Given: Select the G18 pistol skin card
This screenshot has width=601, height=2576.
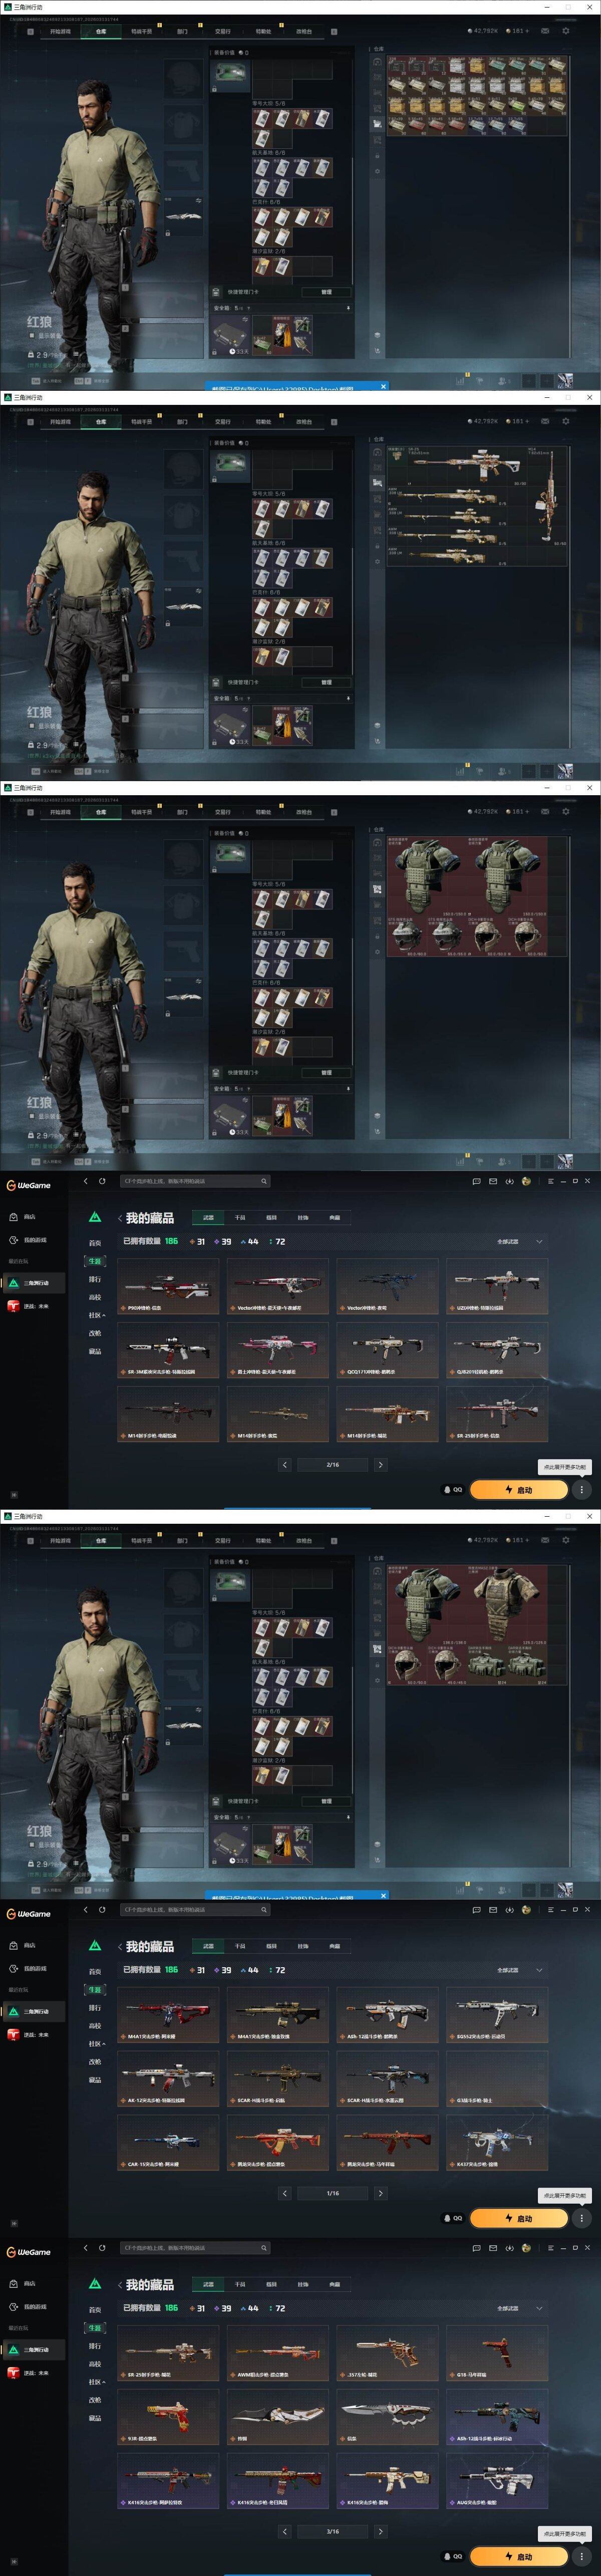Looking at the screenshot, I should 497,2353.
